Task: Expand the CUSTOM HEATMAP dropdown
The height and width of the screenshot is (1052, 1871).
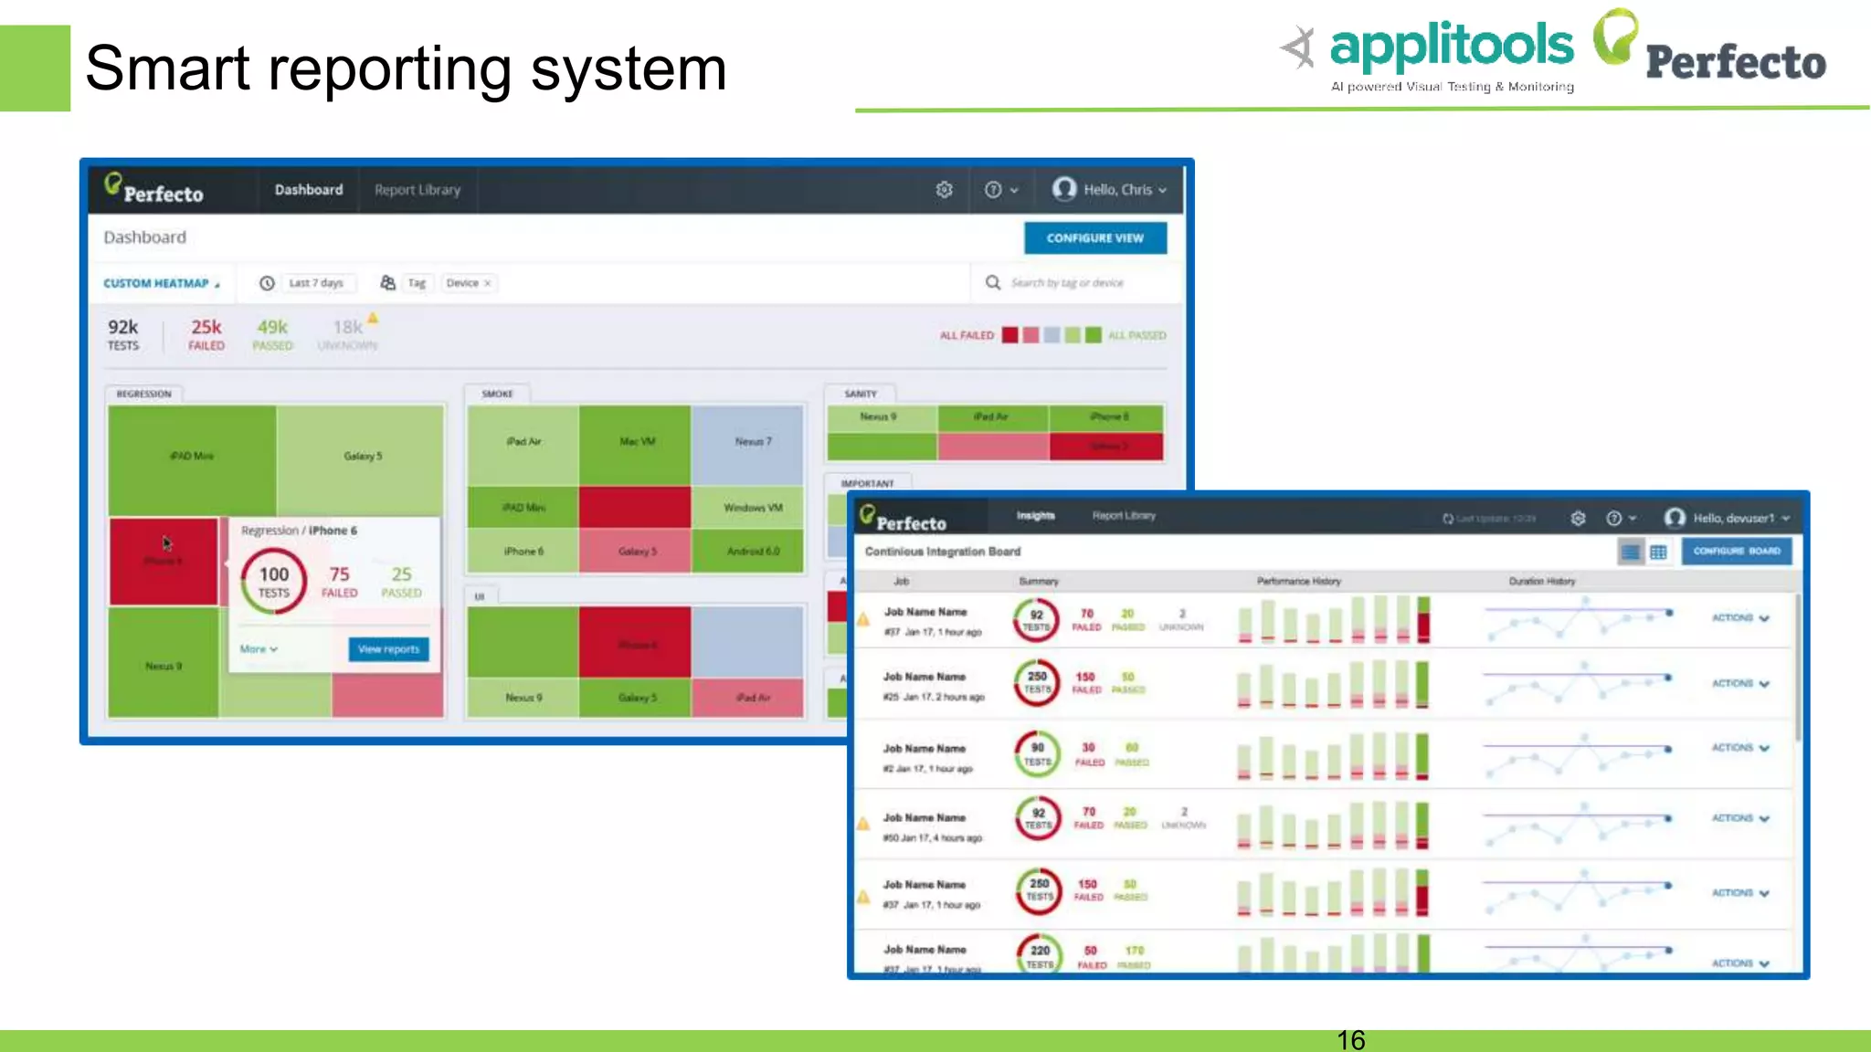Action: (x=162, y=283)
